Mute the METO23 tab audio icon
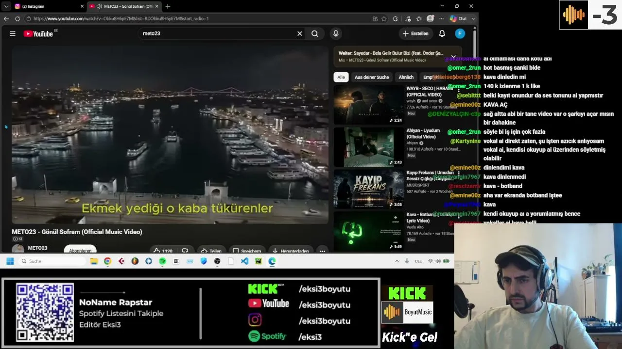Viewport: 622px width, 349px height. tap(99, 6)
